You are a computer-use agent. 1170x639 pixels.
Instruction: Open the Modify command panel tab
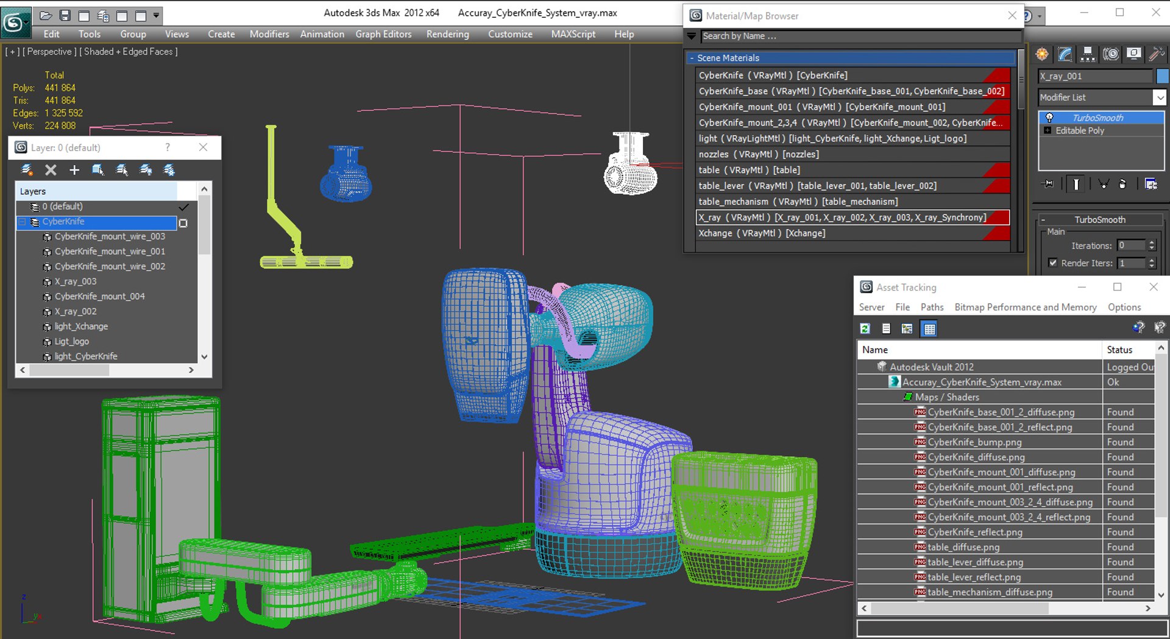pyautogui.click(x=1065, y=54)
